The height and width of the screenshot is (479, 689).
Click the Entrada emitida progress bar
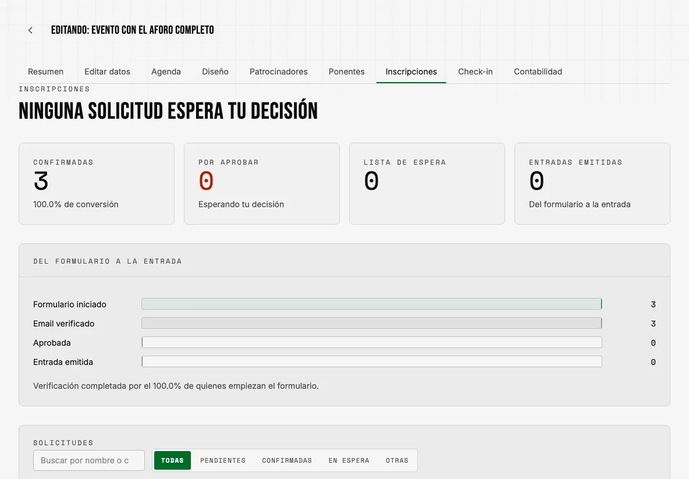(x=372, y=362)
